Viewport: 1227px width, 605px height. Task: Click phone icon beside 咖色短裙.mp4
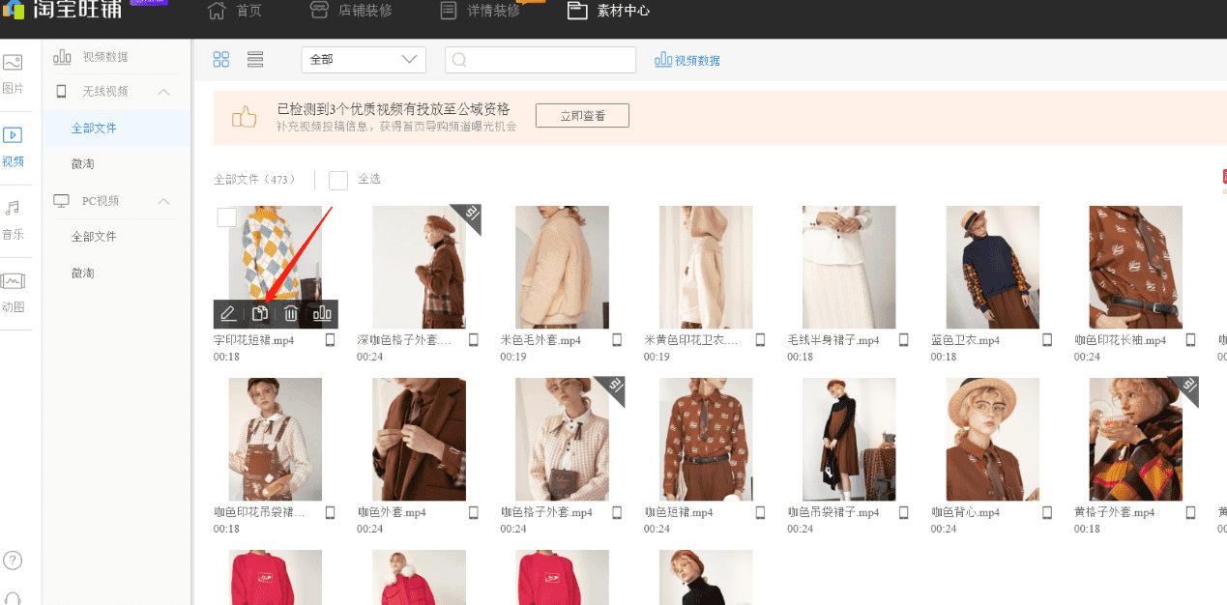(x=760, y=512)
